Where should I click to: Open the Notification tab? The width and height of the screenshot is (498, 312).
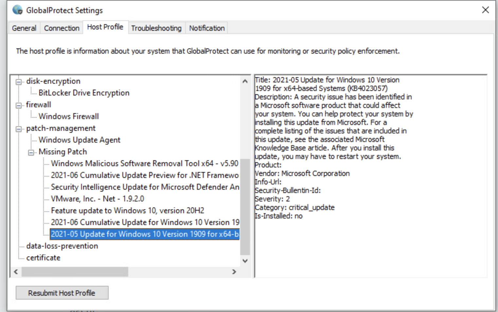pos(206,28)
